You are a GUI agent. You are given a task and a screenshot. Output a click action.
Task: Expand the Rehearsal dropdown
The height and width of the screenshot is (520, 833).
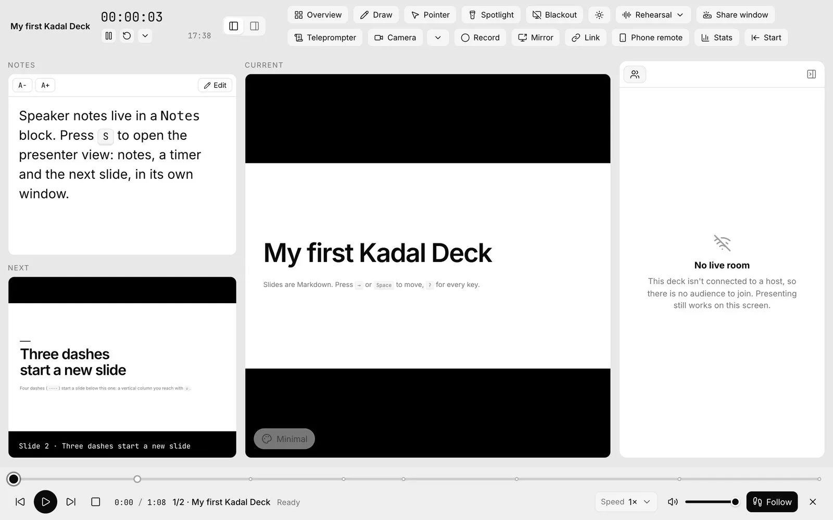653,15
